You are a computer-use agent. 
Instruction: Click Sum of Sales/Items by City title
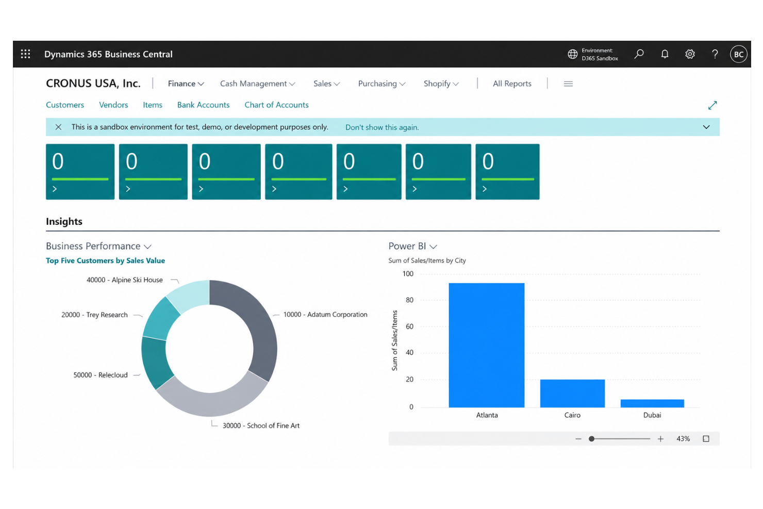(427, 260)
